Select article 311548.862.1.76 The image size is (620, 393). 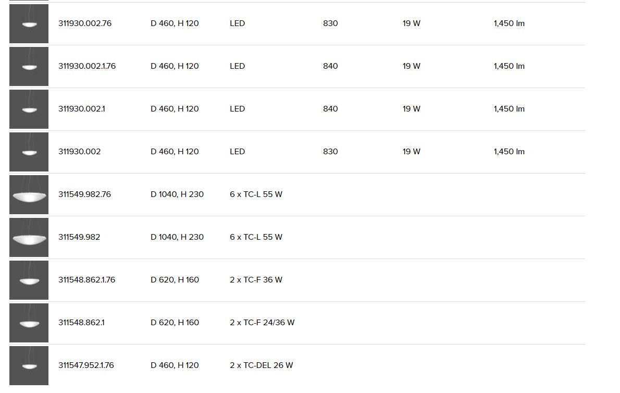coord(86,279)
